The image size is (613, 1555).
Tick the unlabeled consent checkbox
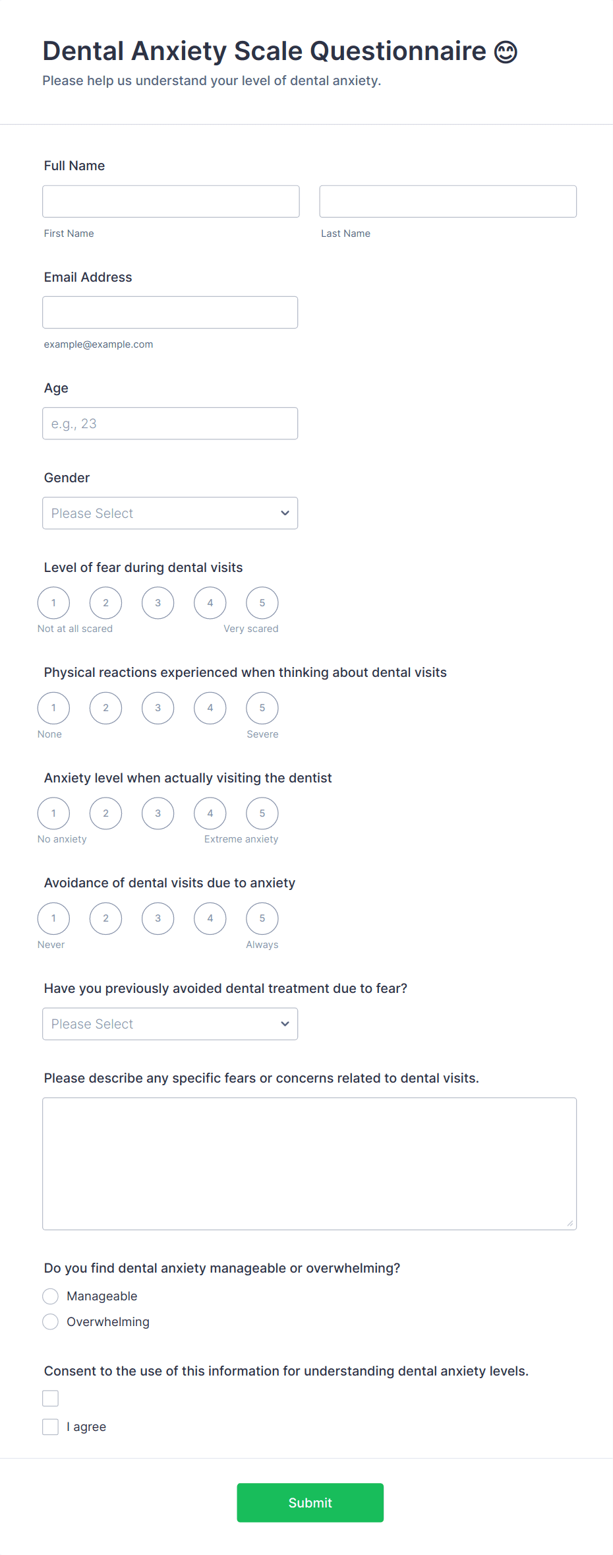coord(51,1399)
